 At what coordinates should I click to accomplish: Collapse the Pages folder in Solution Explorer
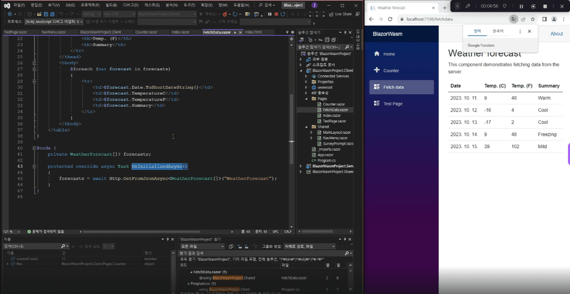306,99
